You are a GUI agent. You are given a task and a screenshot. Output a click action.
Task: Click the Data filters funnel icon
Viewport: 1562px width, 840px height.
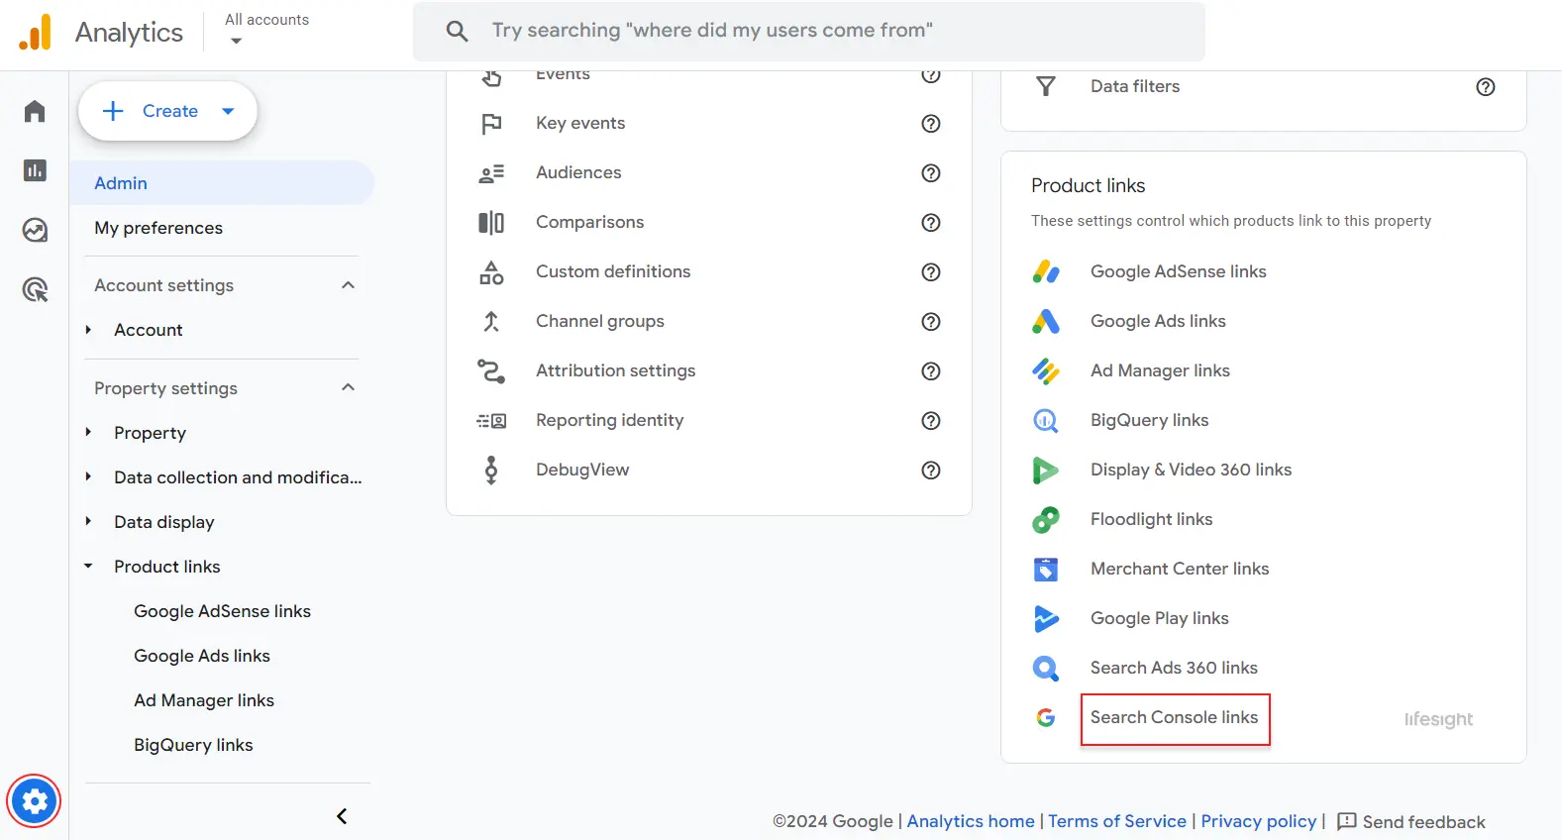[1045, 87]
